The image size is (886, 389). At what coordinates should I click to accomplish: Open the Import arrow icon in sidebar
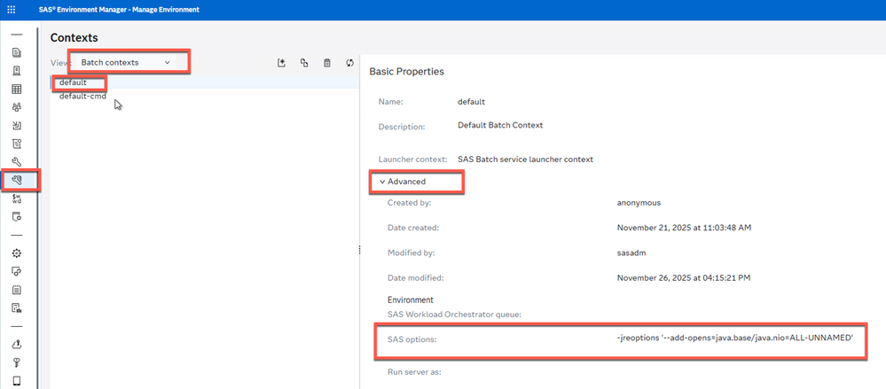16,125
